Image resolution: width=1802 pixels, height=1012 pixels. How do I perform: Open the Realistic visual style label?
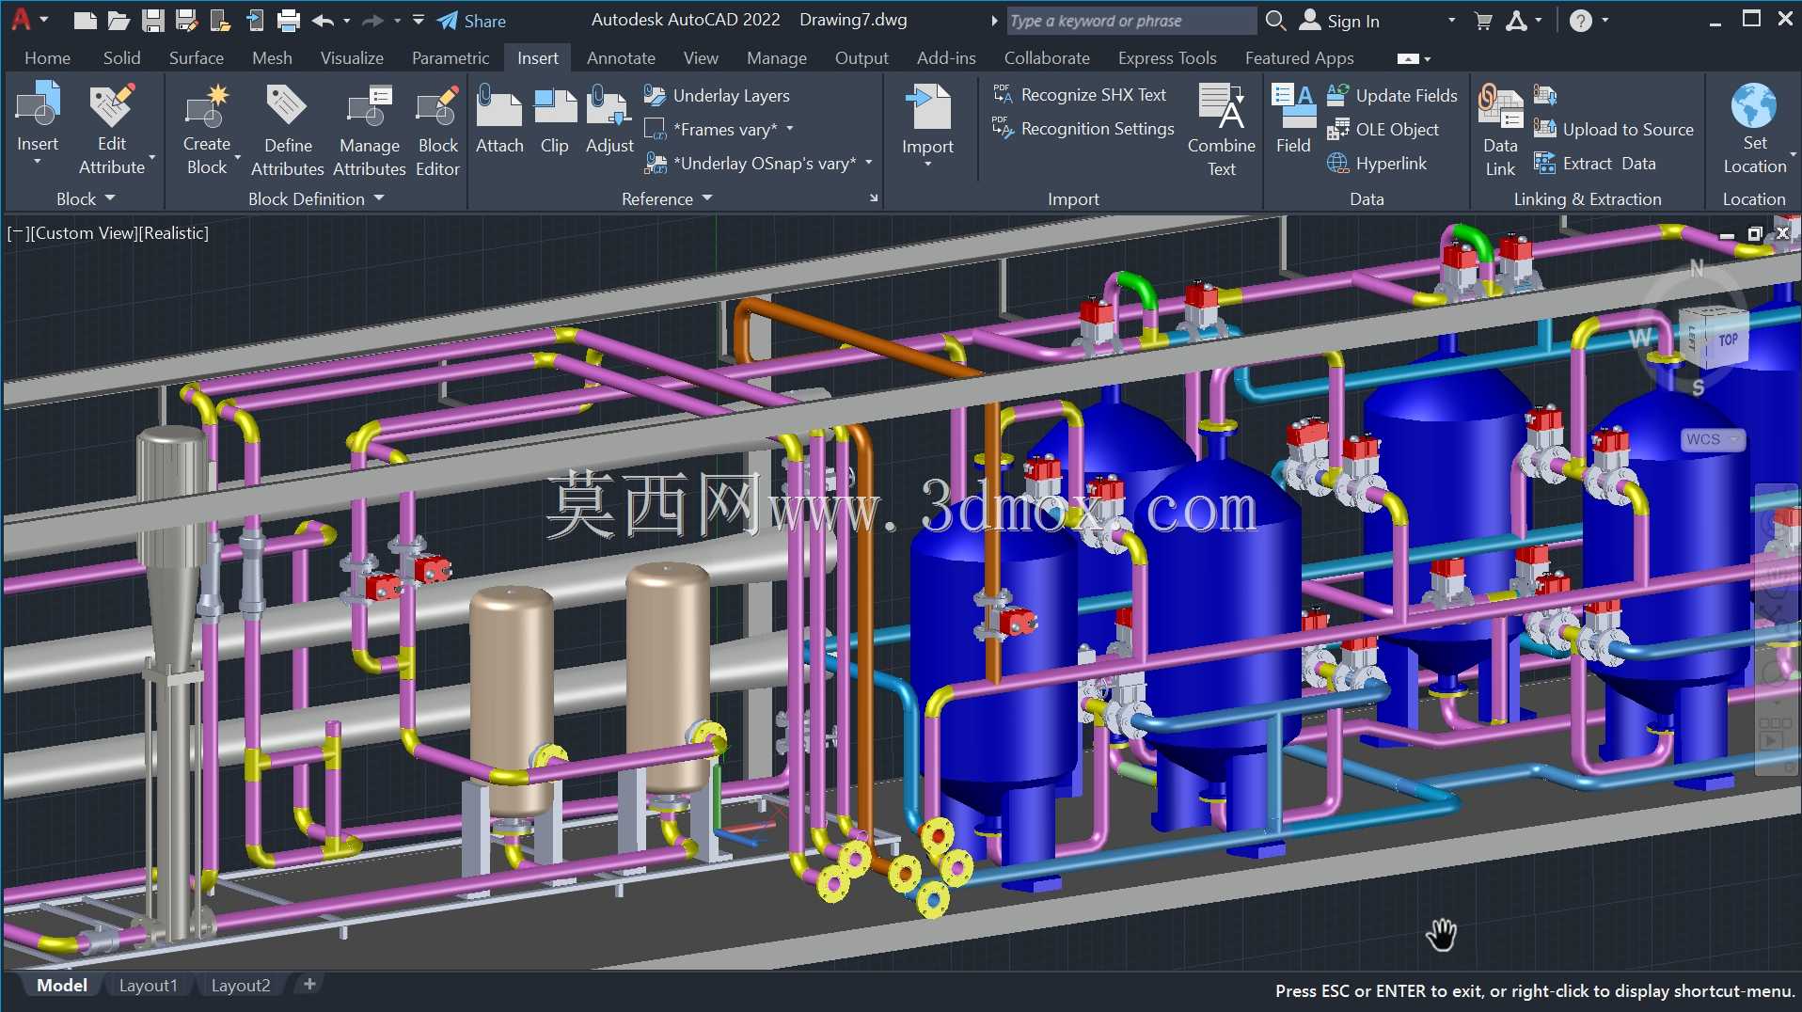tap(173, 233)
